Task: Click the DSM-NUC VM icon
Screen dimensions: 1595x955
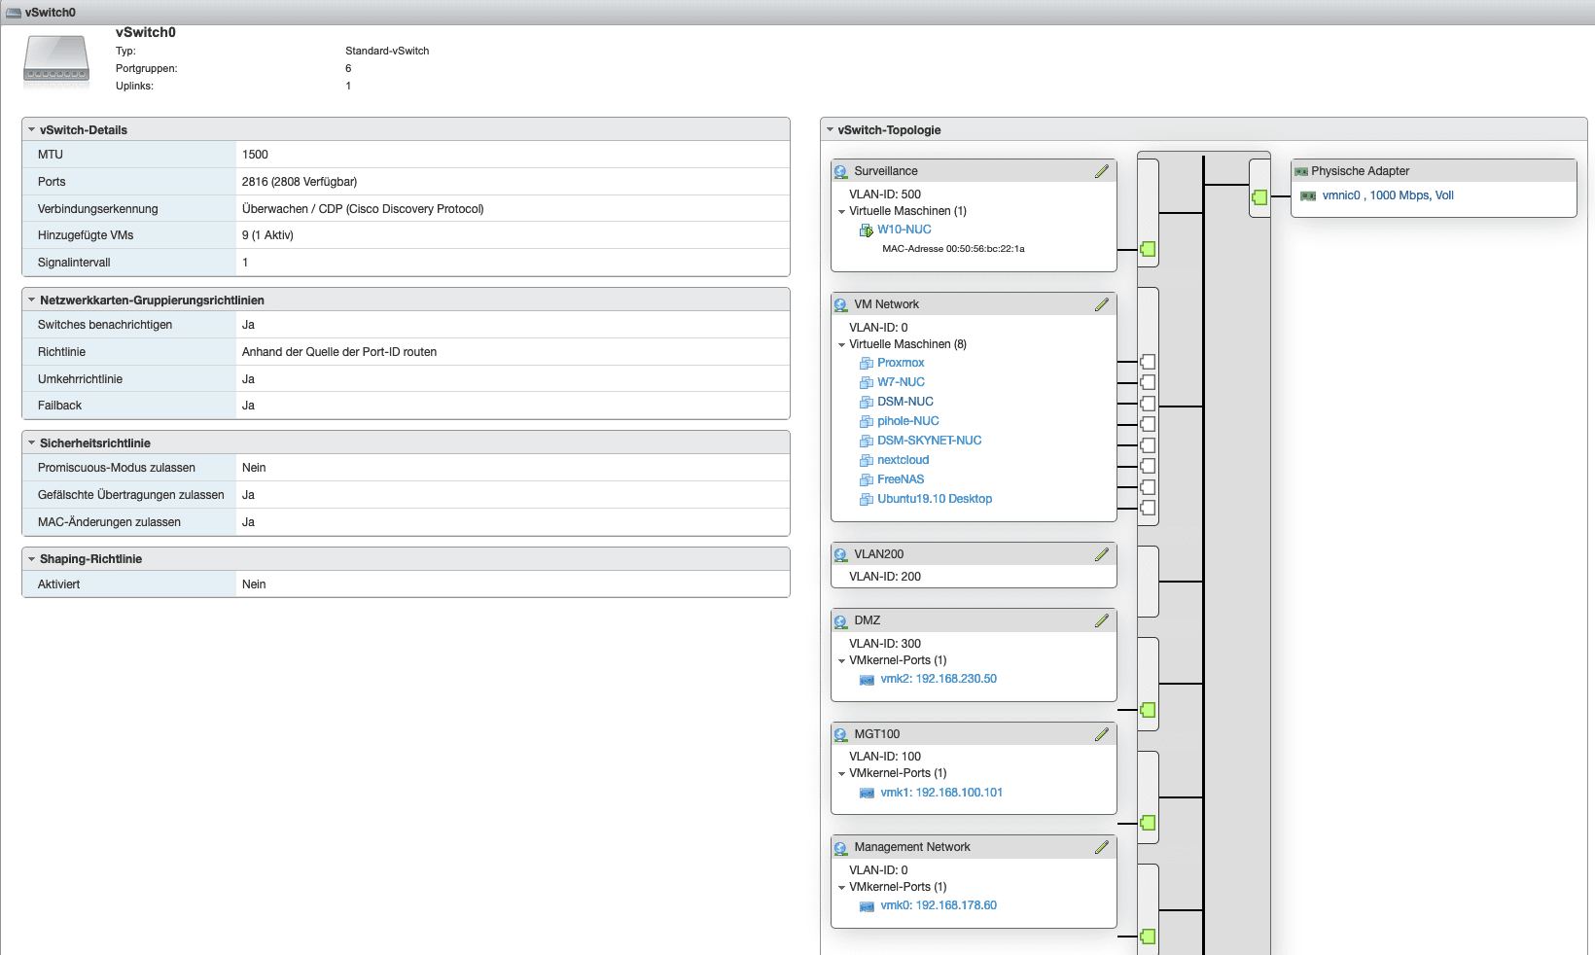Action: [x=867, y=403]
